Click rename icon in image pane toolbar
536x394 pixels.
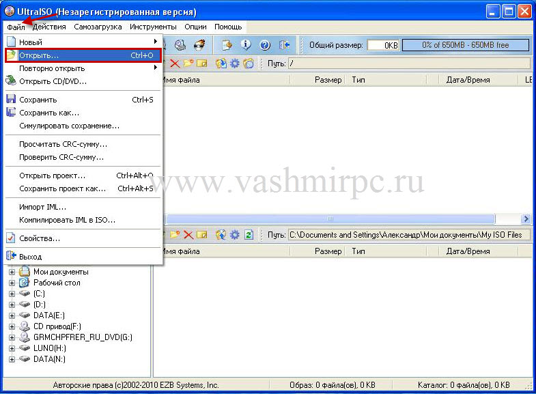coord(202,64)
